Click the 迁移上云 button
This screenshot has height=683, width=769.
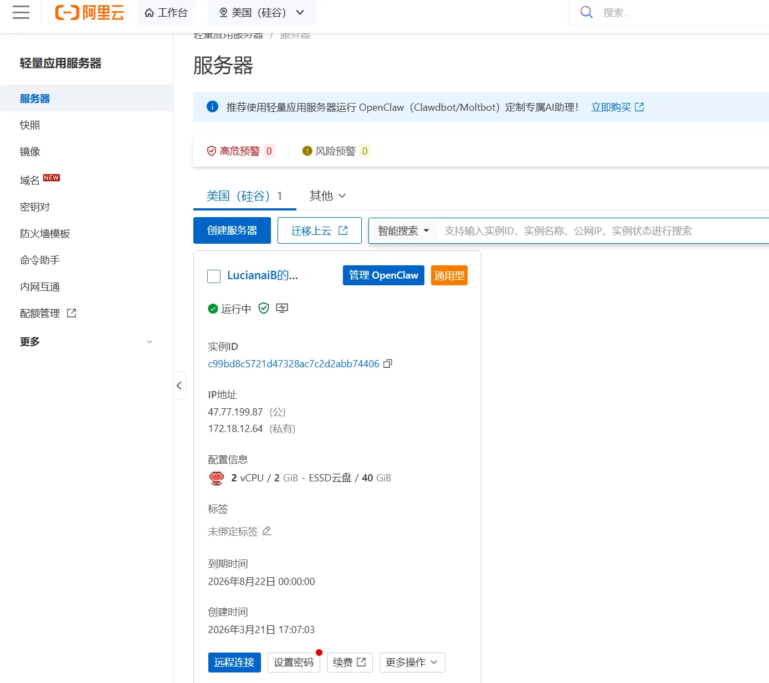click(320, 230)
